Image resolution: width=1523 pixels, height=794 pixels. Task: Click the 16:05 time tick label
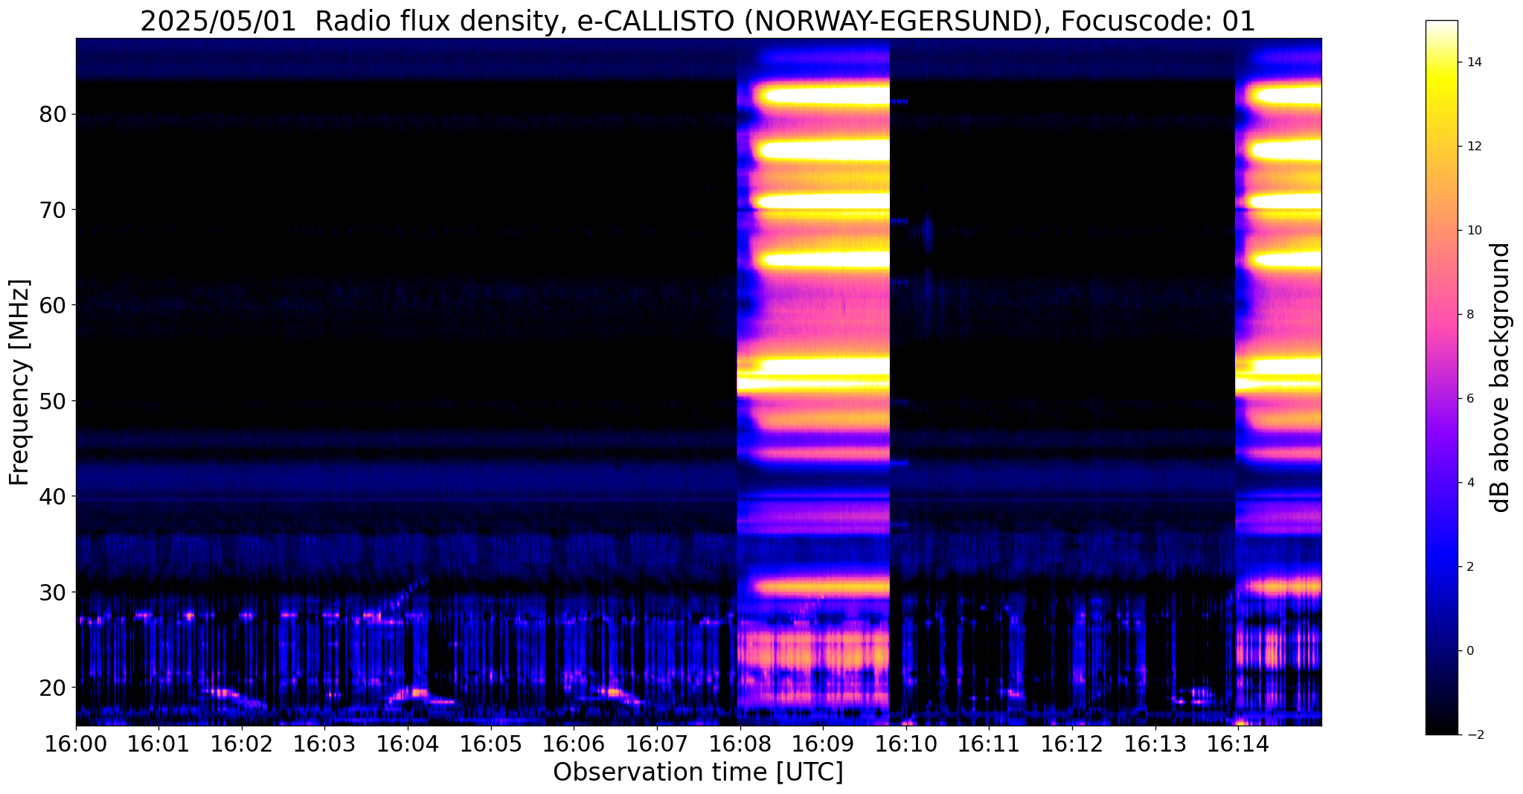[x=491, y=744]
